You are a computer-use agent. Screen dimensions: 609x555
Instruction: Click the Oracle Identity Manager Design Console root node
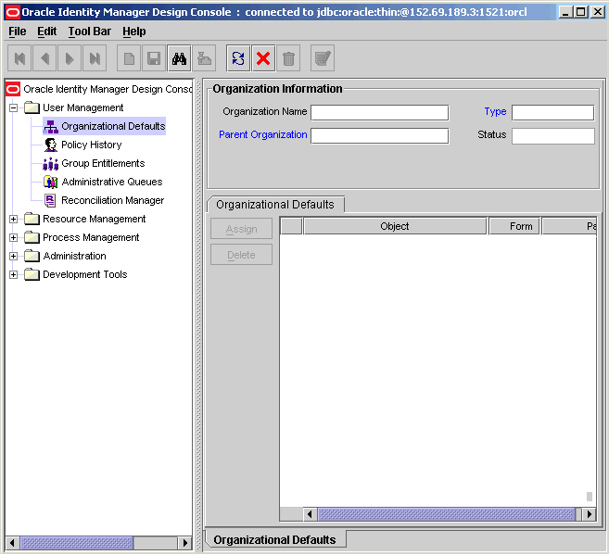(108, 89)
